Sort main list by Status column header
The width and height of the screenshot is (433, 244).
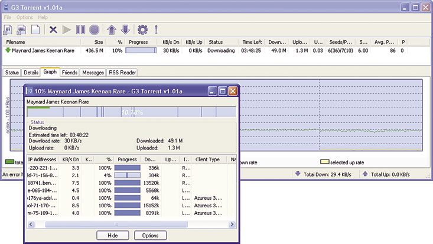pos(222,42)
